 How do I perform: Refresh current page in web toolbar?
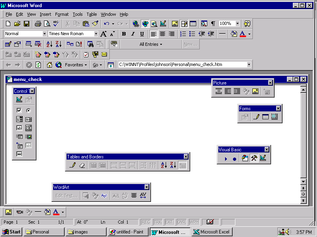38,65
